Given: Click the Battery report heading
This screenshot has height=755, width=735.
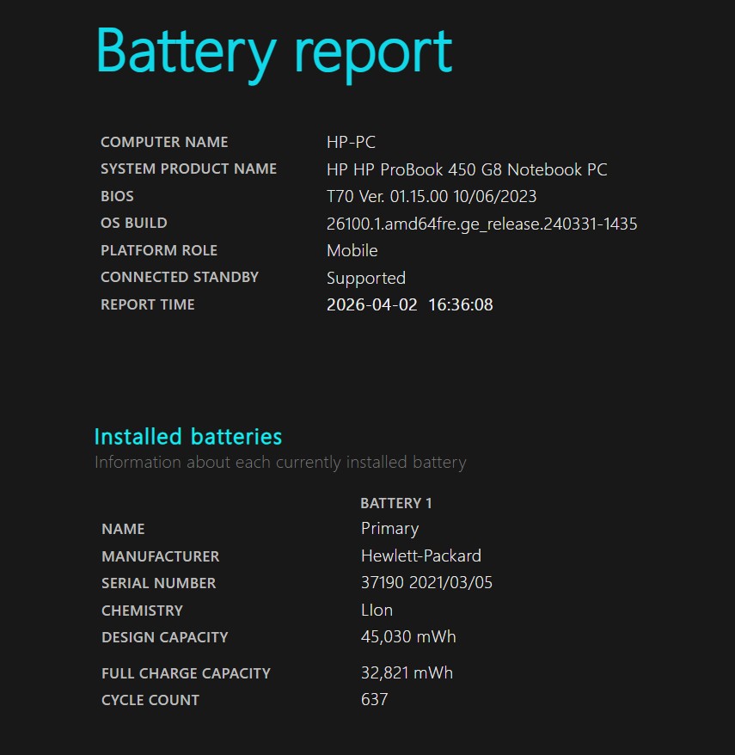Looking at the screenshot, I should tap(273, 52).
